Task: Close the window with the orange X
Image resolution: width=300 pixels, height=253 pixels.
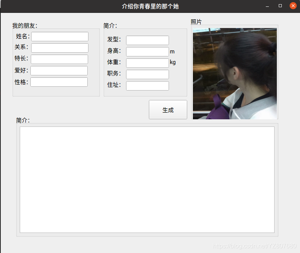Action: tap(293, 6)
